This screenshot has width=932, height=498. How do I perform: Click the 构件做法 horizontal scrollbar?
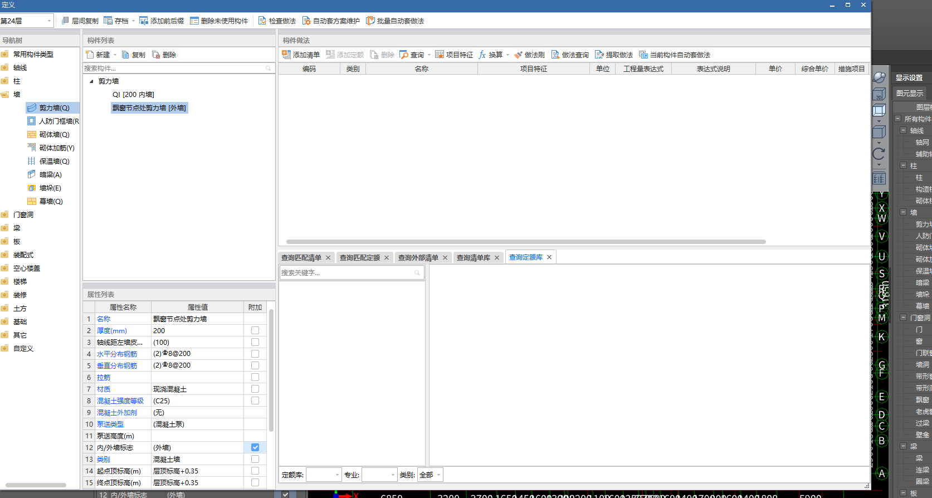[x=526, y=242]
